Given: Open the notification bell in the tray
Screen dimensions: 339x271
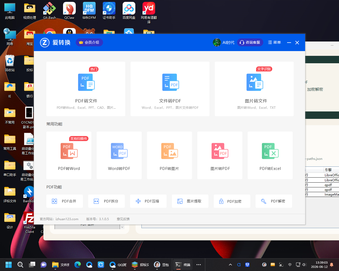Looking at the screenshot, I should (x=332, y=265).
